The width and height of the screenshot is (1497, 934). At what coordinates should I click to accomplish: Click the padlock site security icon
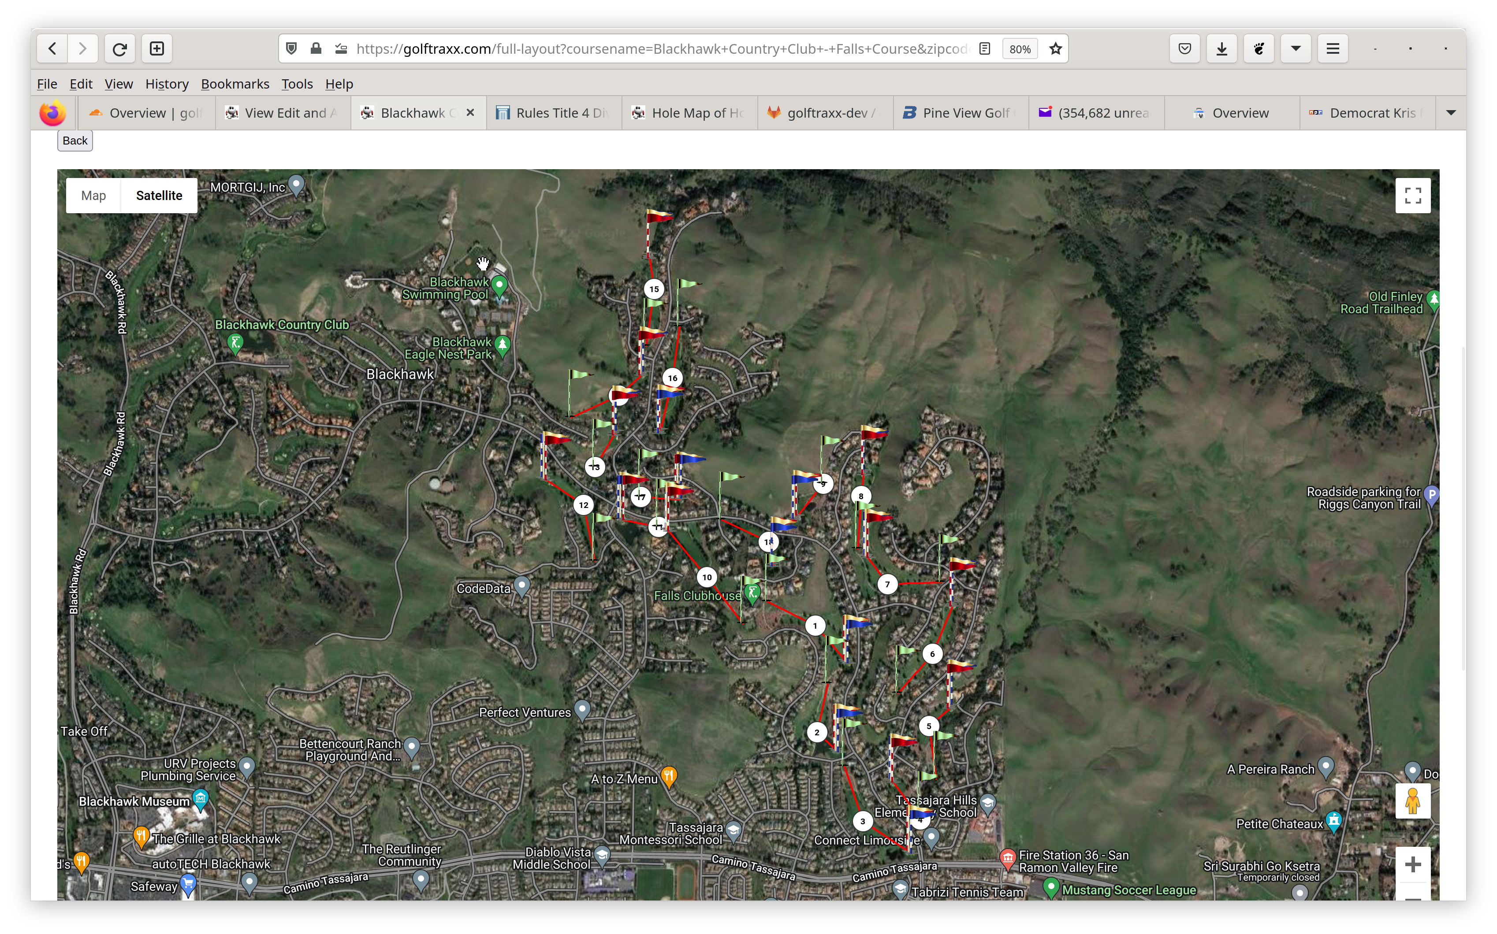[316, 48]
